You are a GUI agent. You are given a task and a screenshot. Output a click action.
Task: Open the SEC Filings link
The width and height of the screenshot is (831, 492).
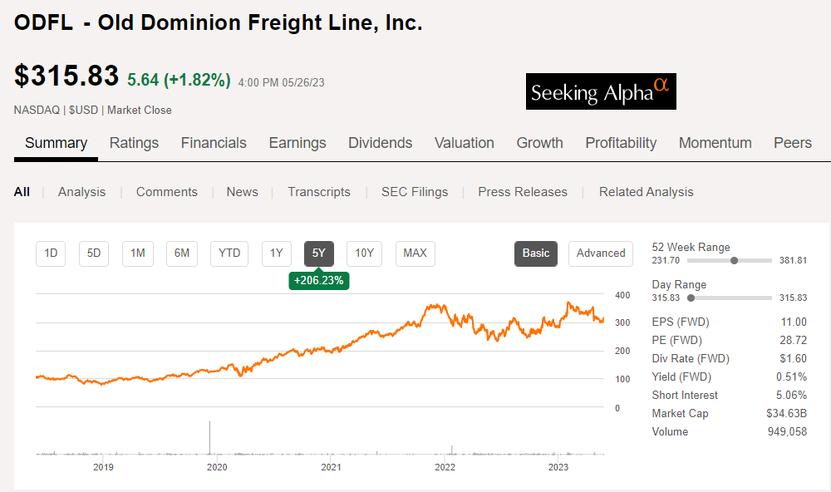[x=414, y=192]
